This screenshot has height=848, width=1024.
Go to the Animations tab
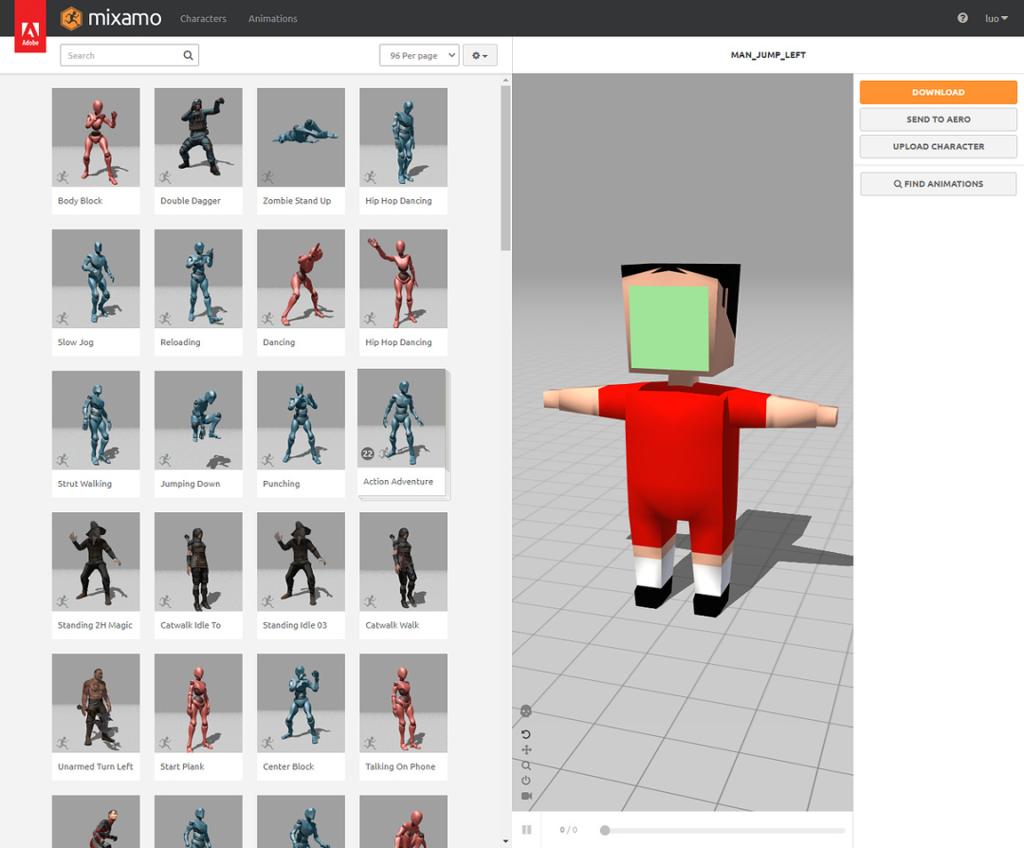click(272, 18)
